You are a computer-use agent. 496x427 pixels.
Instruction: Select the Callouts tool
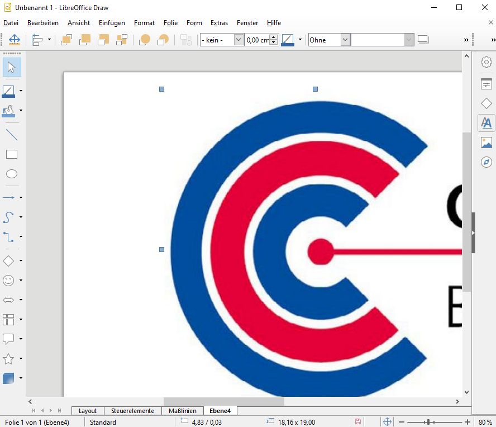8,339
